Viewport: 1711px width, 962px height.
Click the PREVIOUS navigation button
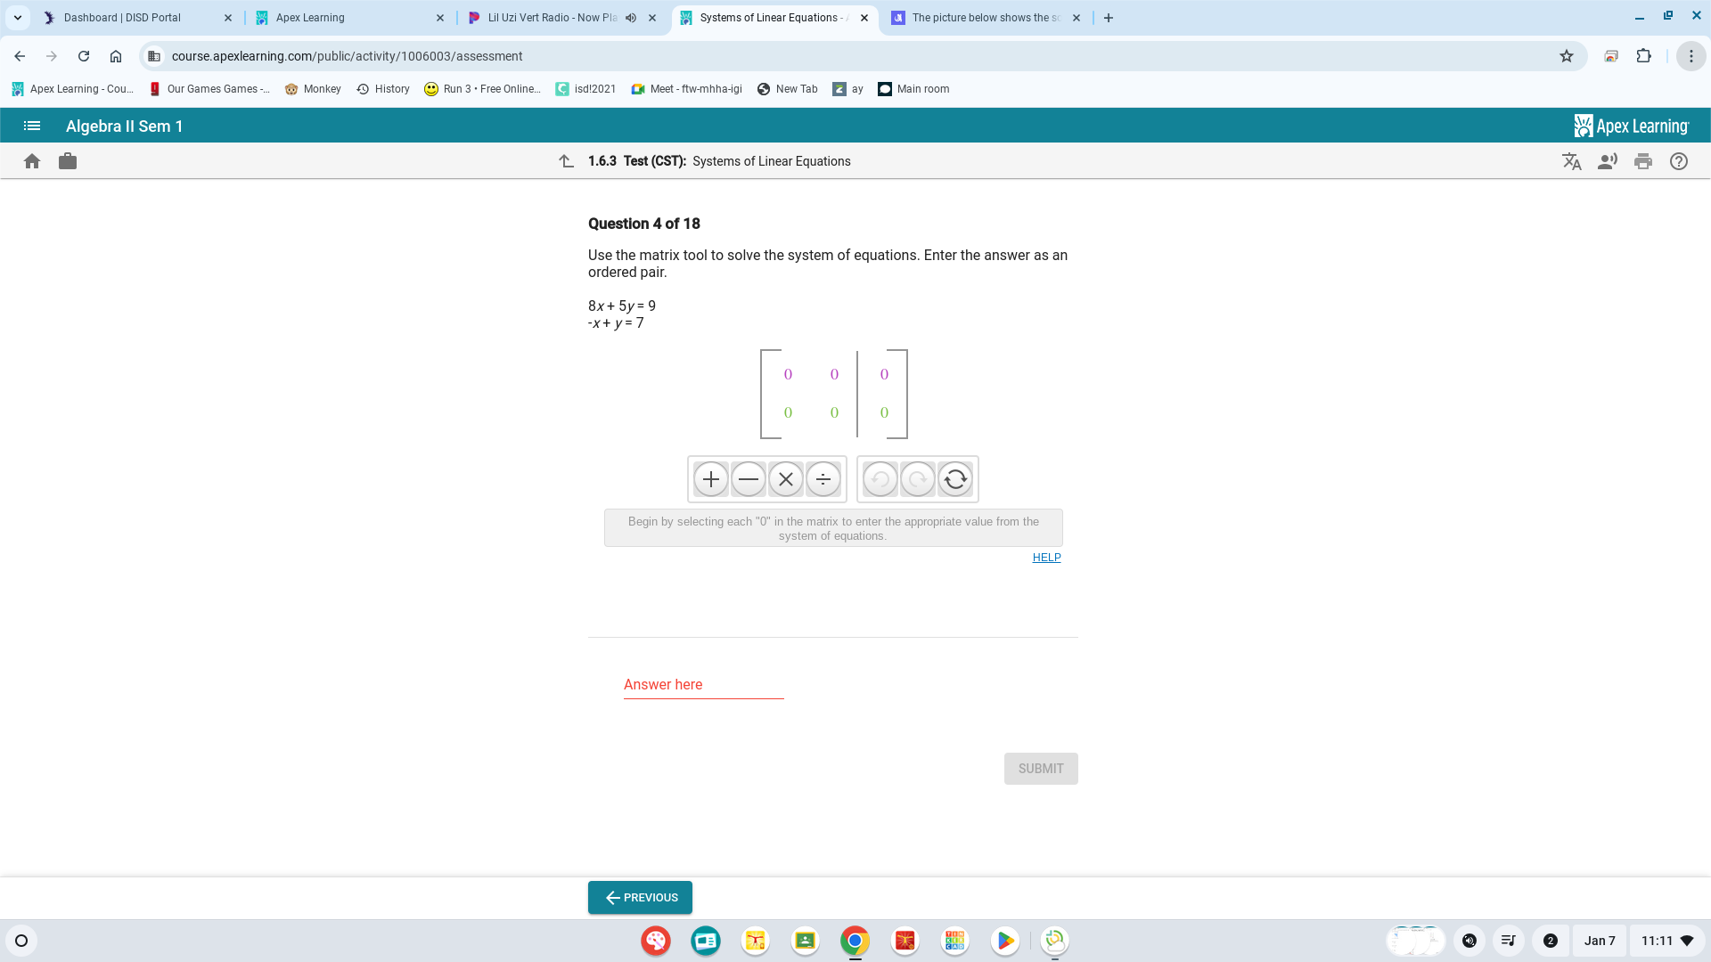(641, 897)
